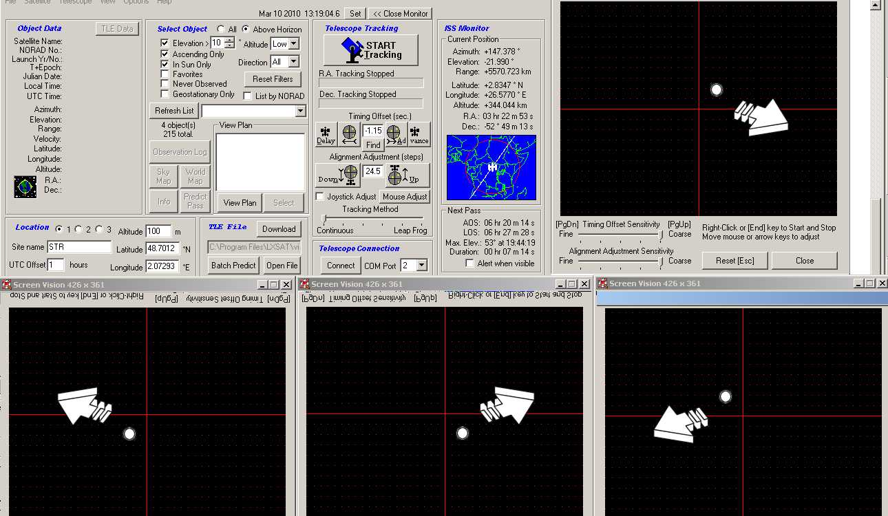888x516 pixels.
Task: Click the timing offset right-arrow crosshair button
Action: point(396,134)
